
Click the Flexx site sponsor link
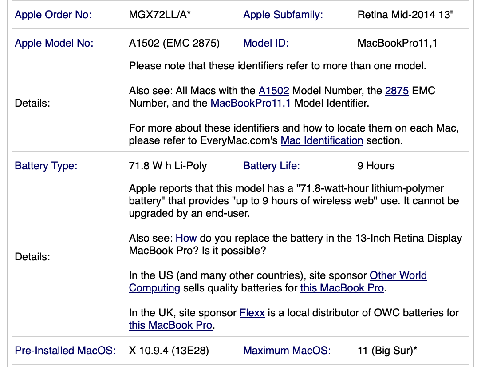pos(252,313)
